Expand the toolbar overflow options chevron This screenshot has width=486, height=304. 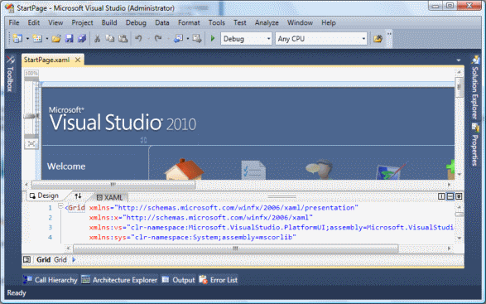[389, 34]
